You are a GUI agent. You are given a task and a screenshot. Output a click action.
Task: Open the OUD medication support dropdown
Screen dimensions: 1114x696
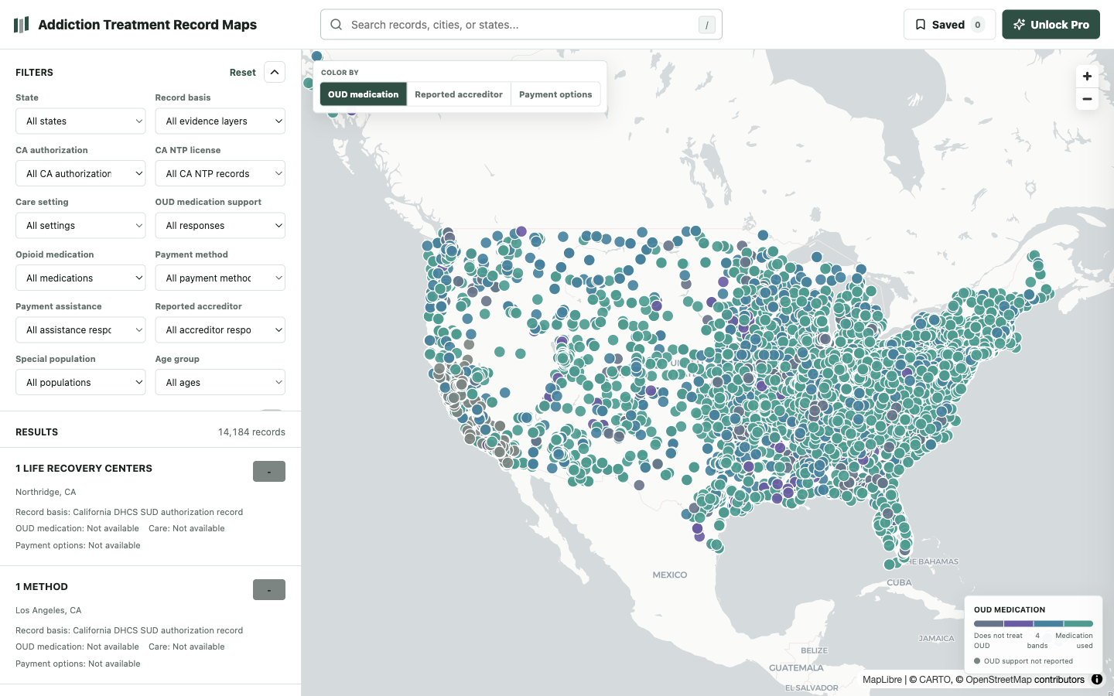pos(220,226)
